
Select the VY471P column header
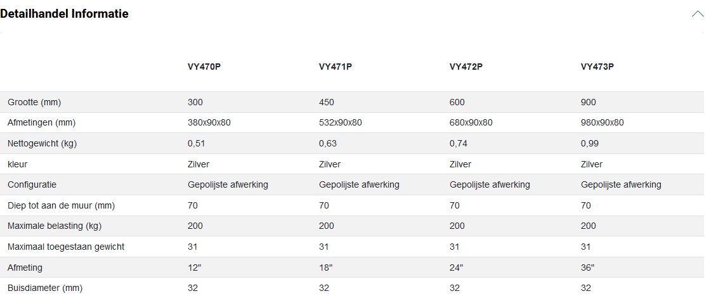pyautogui.click(x=335, y=67)
